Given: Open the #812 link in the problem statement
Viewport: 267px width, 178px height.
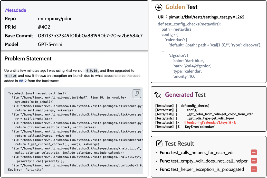Looking at the screenshot, I should [23, 81].
